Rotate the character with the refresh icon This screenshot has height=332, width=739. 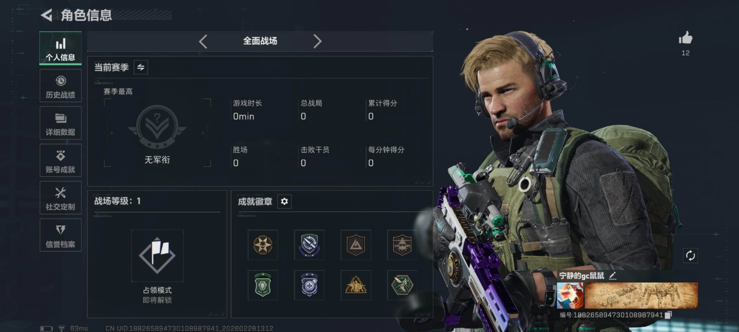coord(690,256)
